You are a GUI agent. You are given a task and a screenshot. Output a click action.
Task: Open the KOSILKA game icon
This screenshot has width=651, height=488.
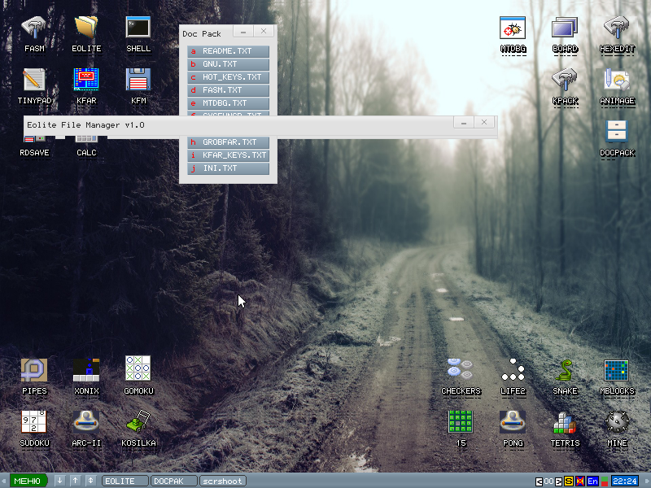click(138, 424)
